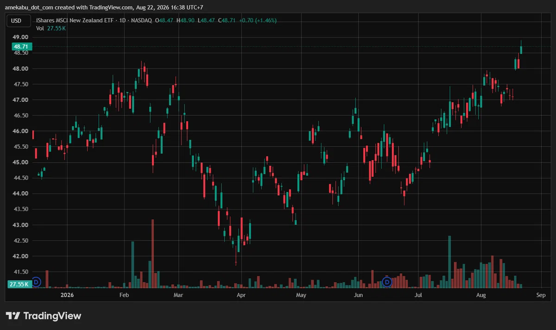Click the Mar label on the time axis
Viewport: 556px width, 330px height.
pyautogui.click(x=178, y=295)
